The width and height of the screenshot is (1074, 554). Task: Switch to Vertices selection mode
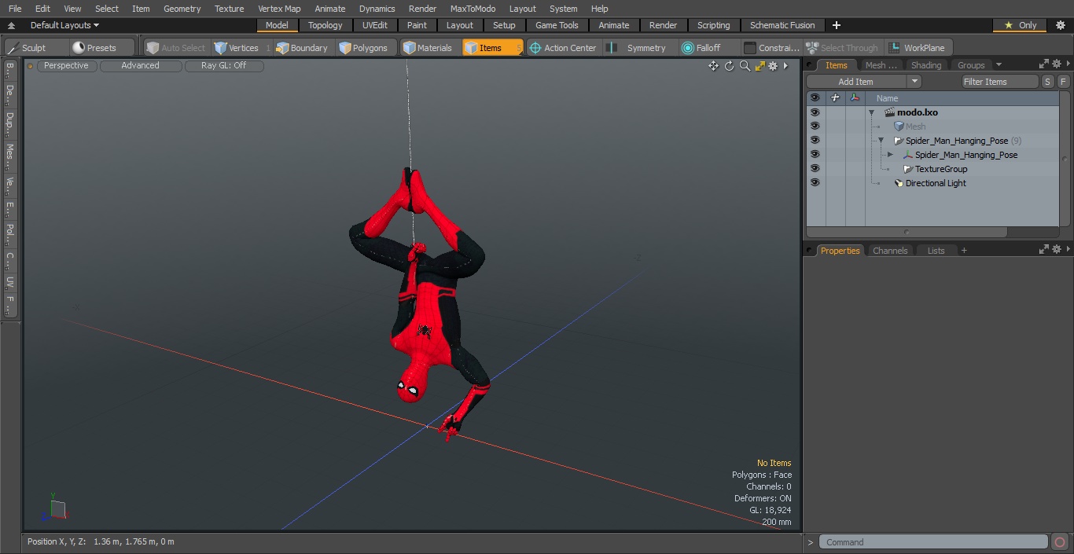[236, 48]
